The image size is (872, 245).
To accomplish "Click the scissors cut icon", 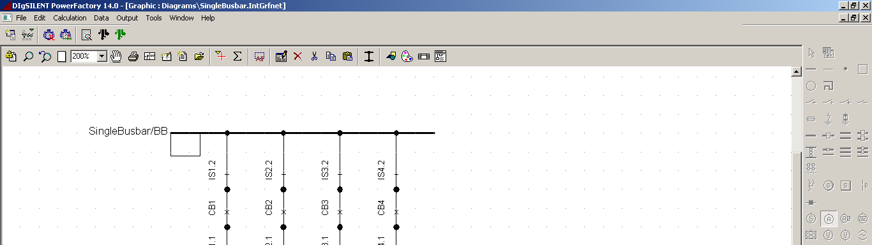I will click(314, 56).
